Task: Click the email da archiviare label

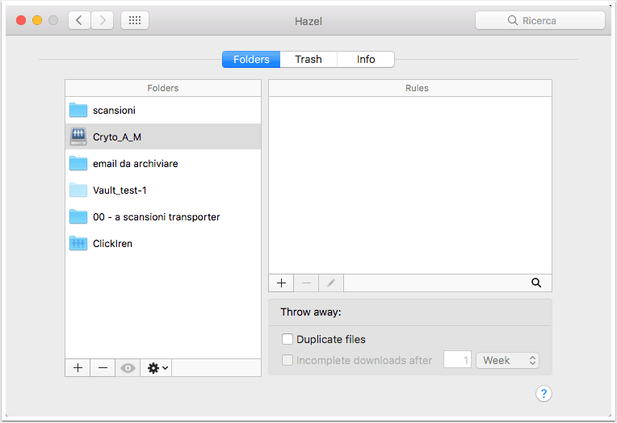Action: [136, 164]
